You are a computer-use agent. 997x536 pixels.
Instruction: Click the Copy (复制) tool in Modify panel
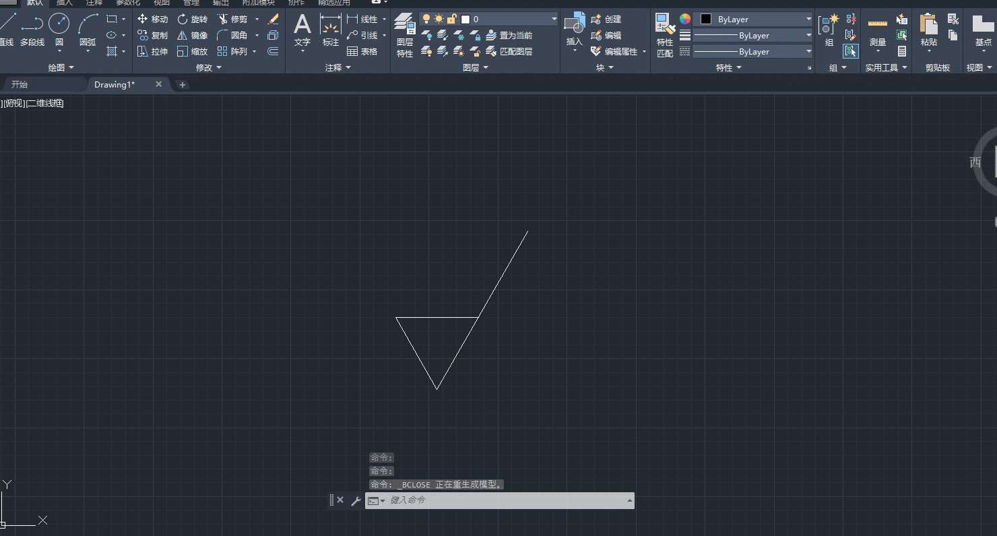(153, 35)
